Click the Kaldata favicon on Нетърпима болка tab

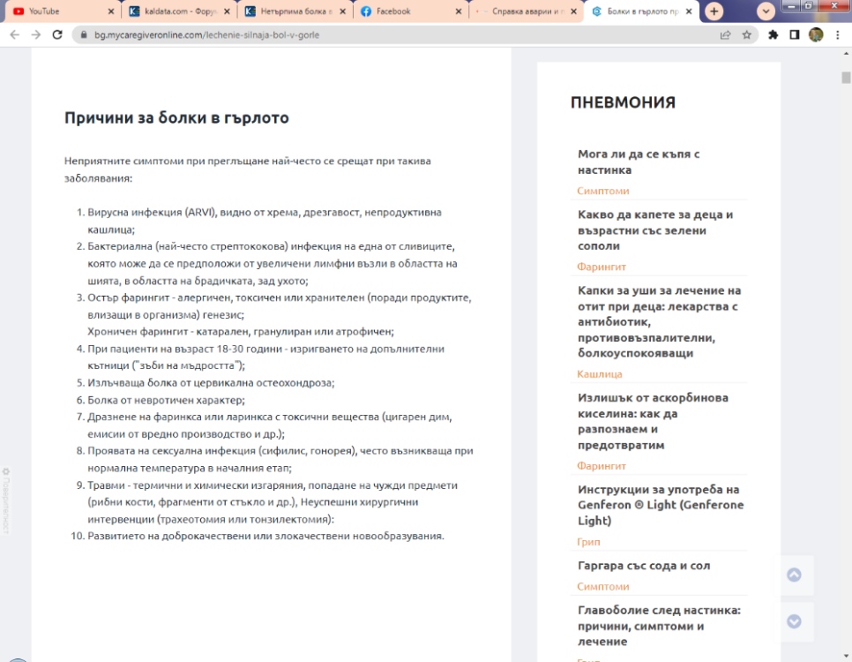250,11
